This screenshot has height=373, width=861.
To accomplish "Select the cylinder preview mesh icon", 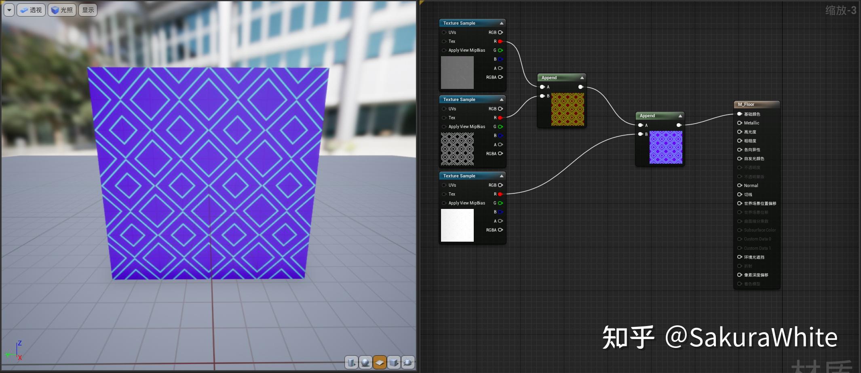I will 351,362.
